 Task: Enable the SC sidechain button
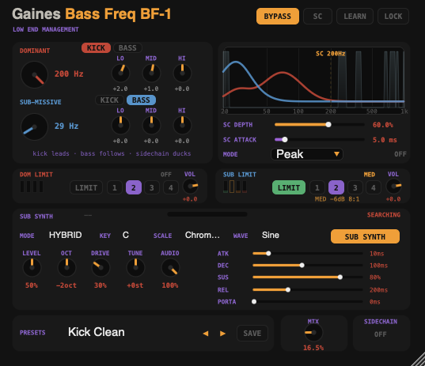pyautogui.click(x=317, y=17)
